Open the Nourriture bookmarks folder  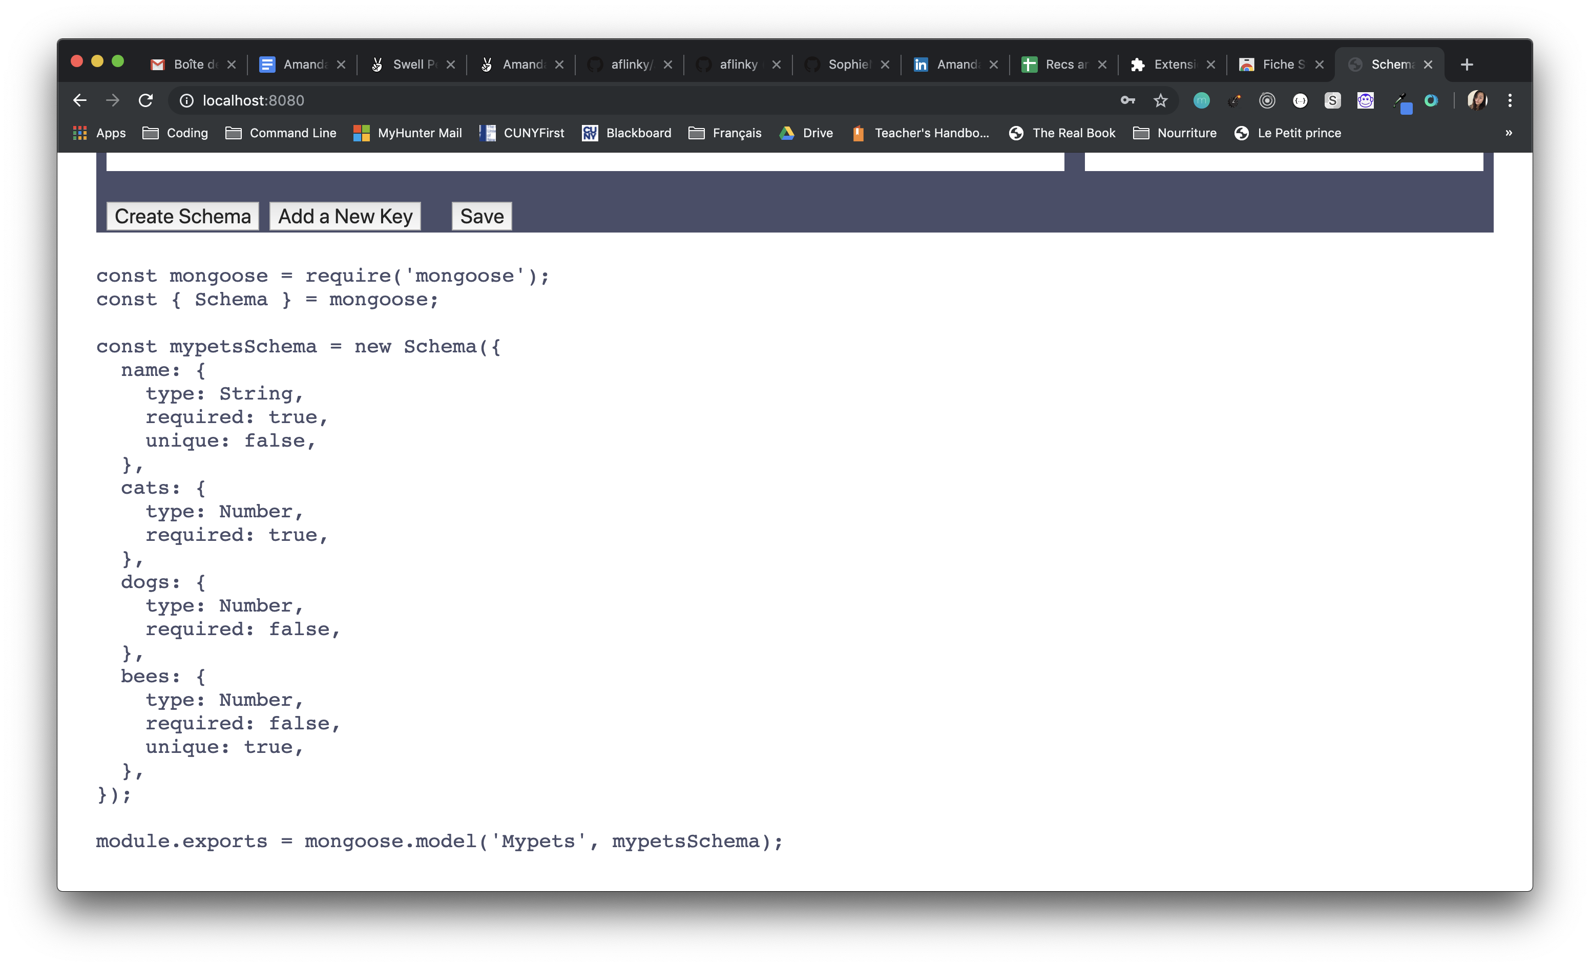1175,133
